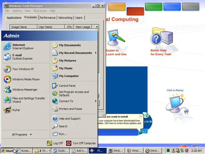Viewport: 205px width, 154px height.
Task: Open Shut Down menu in Task Manager
Action: pos(40,11)
